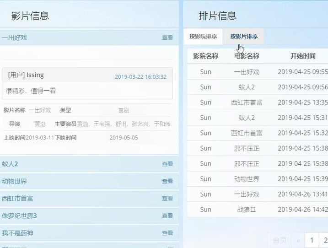
Task: Expand the 一出好戏 film row
Action: click(89, 38)
